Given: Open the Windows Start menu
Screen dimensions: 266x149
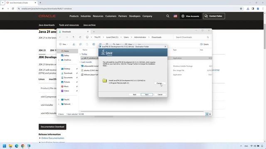Looking at the screenshot, I should [x=5, y=146].
